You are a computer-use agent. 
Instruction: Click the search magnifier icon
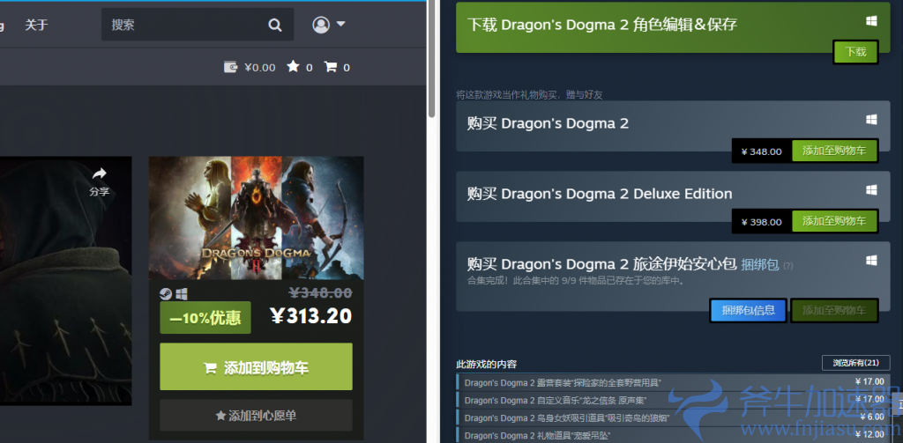(275, 25)
